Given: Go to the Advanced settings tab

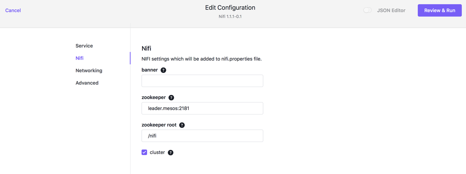Looking at the screenshot, I should point(87,83).
